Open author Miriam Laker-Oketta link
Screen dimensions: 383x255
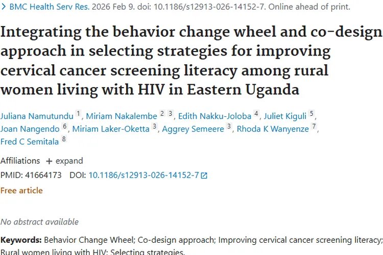tap(111, 129)
